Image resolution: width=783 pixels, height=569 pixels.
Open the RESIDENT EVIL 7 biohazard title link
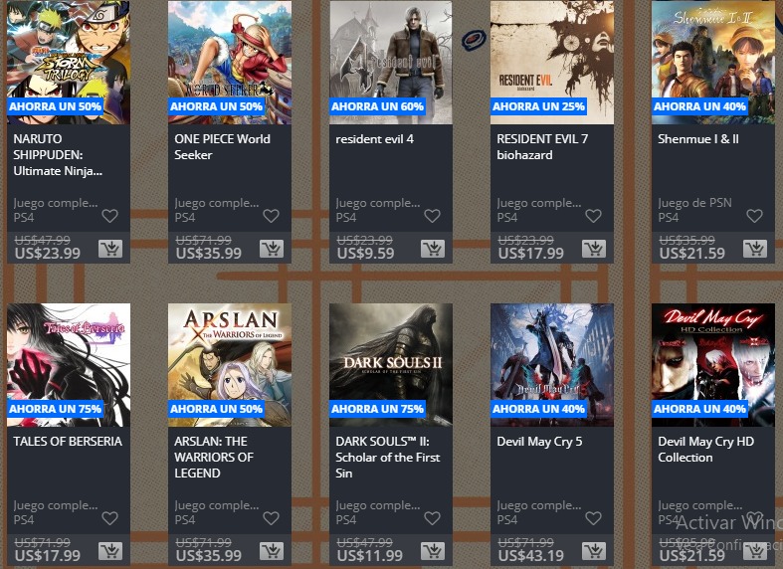click(542, 147)
